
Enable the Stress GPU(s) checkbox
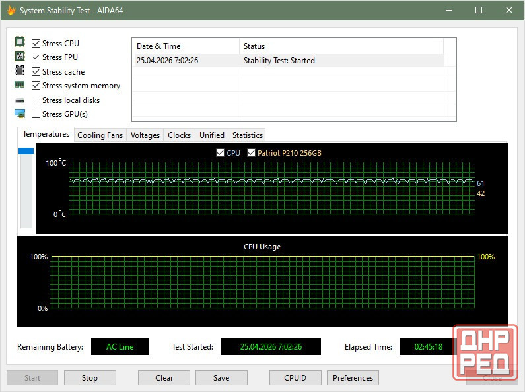pyautogui.click(x=36, y=114)
